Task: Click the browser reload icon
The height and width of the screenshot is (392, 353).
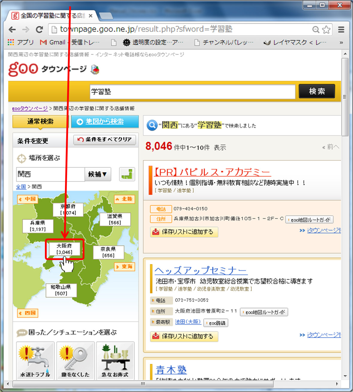Action: click(x=40, y=30)
